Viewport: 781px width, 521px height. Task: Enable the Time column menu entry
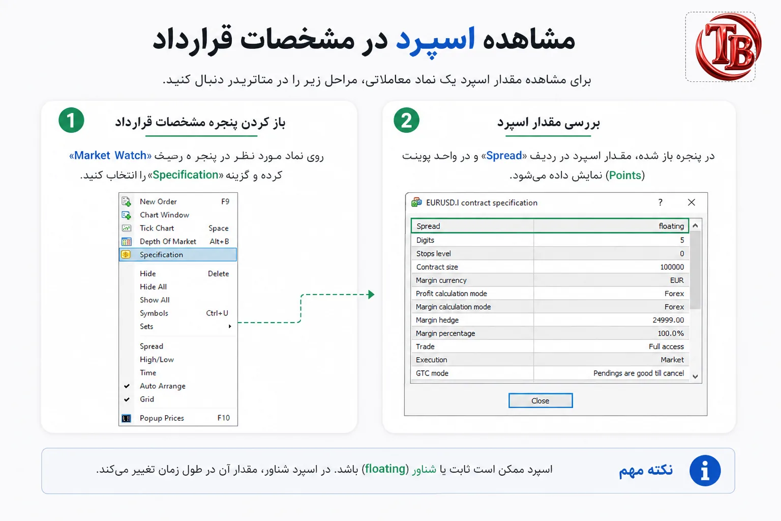[148, 373]
